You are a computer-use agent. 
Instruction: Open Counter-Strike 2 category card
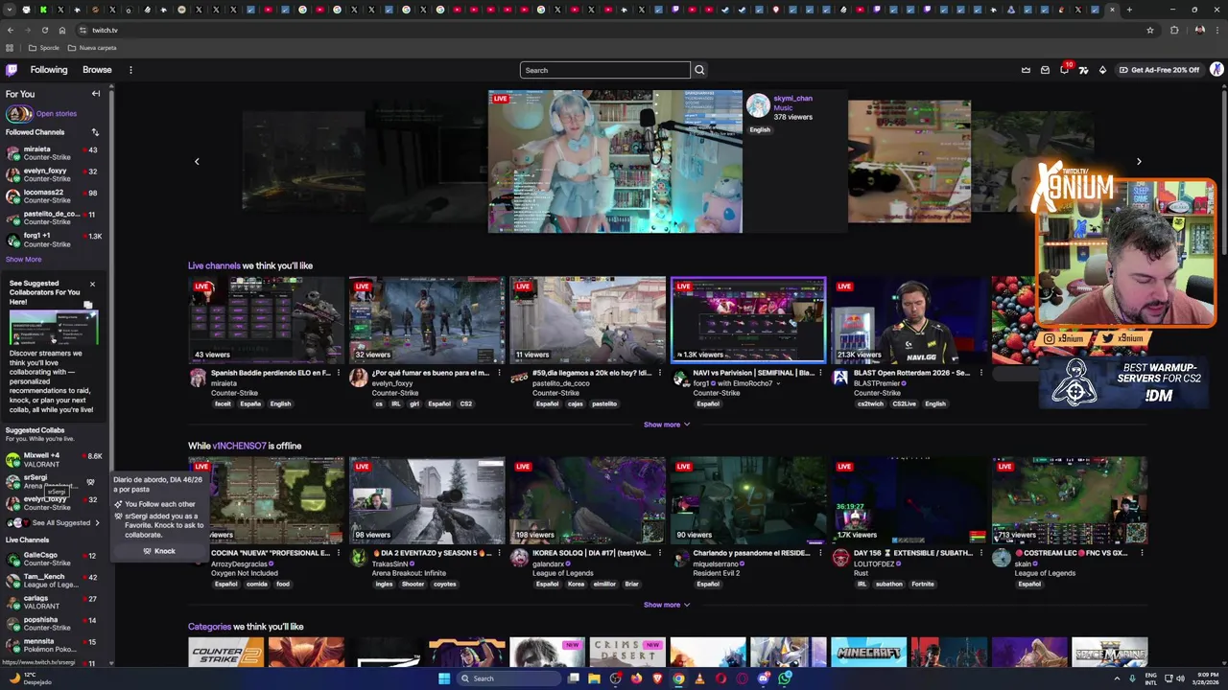point(225,653)
